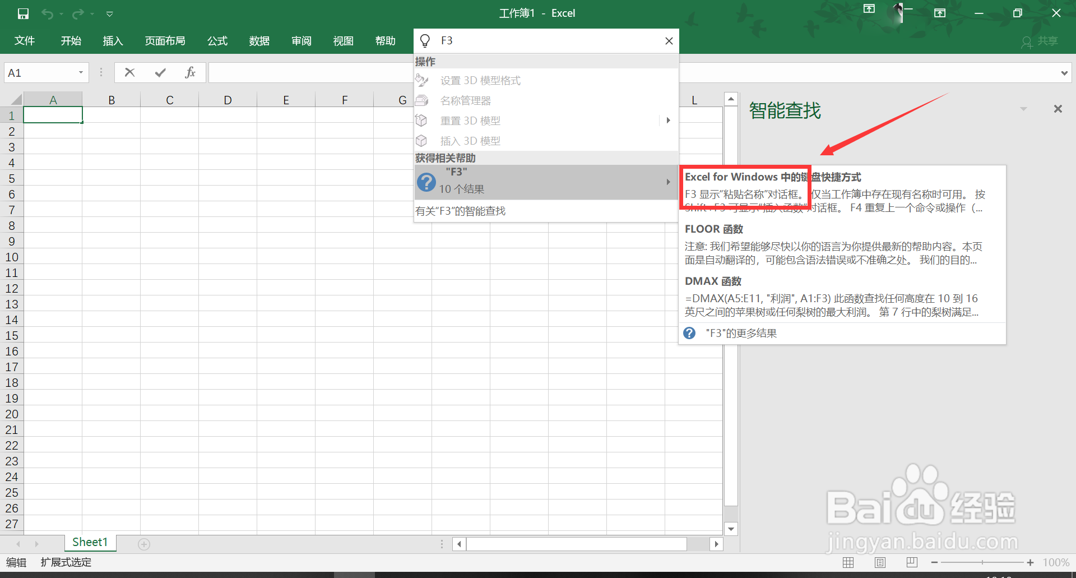Screen dimensions: 1076x578
Task: Switch to the 开始 ribbon tab
Action: [x=71, y=41]
